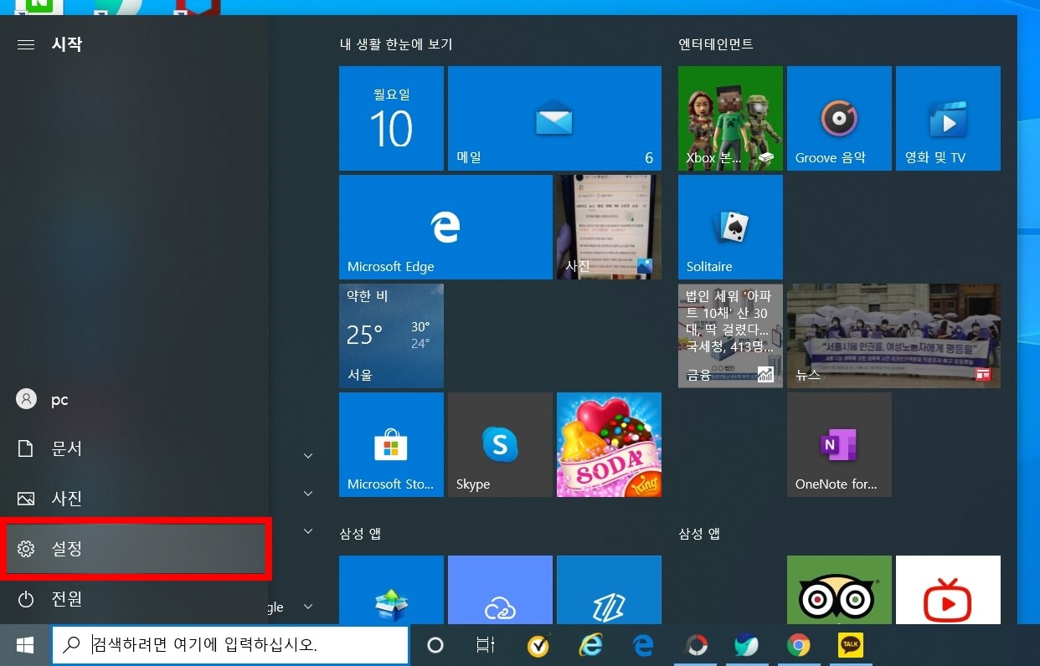Launch Internet Explorer from the taskbar

click(591, 645)
